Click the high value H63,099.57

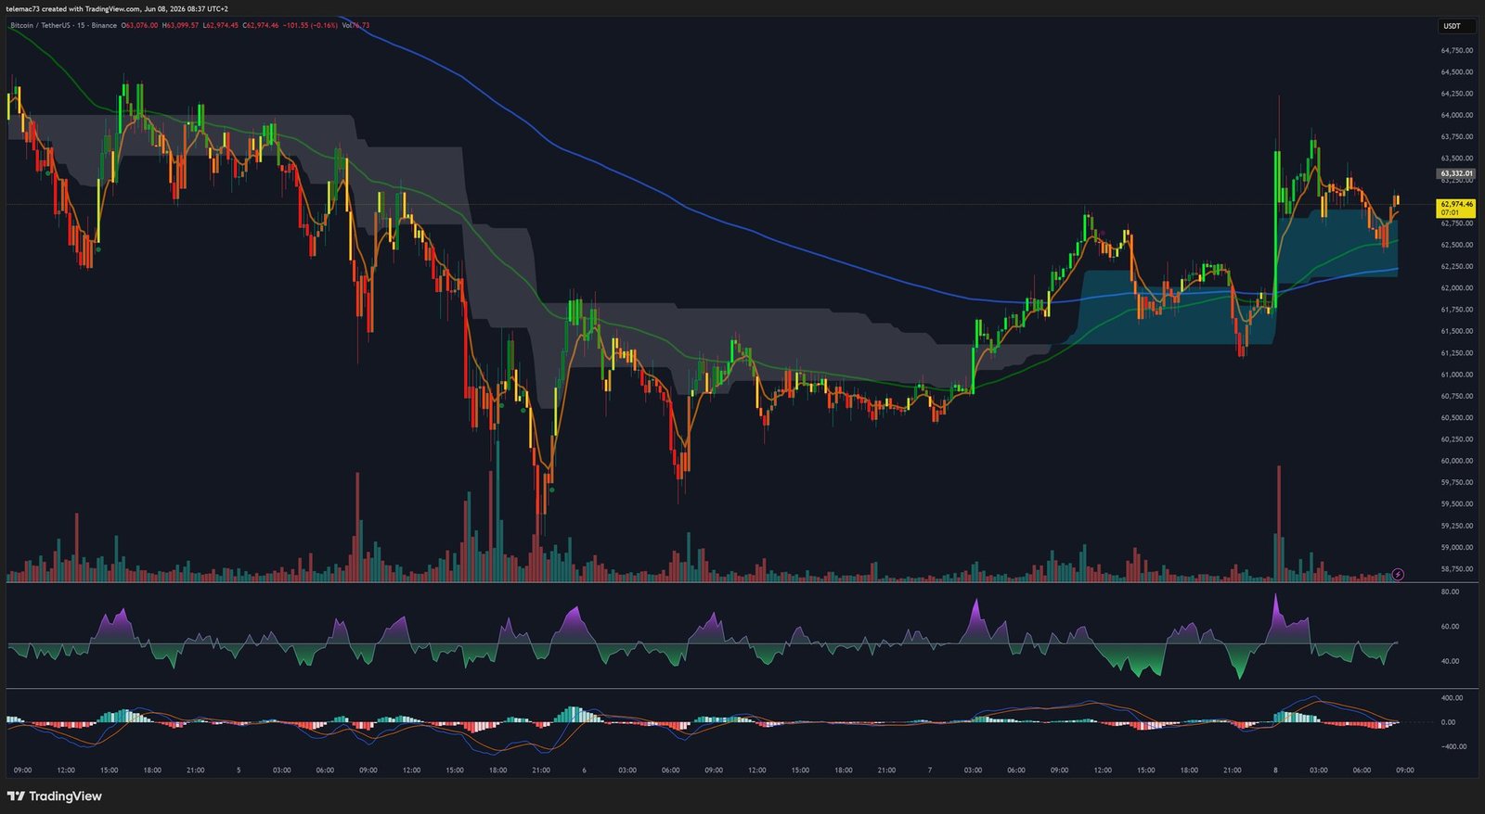pos(180,25)
